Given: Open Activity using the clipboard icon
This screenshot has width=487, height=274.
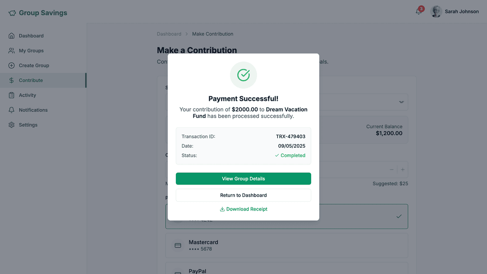Looking at the screenshot, I should [11, 95].
